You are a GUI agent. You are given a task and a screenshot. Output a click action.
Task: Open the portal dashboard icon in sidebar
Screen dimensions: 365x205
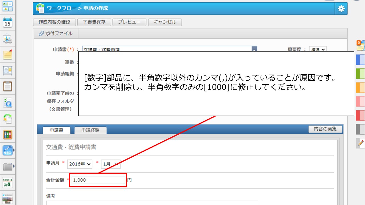click(x=8, y=6)
